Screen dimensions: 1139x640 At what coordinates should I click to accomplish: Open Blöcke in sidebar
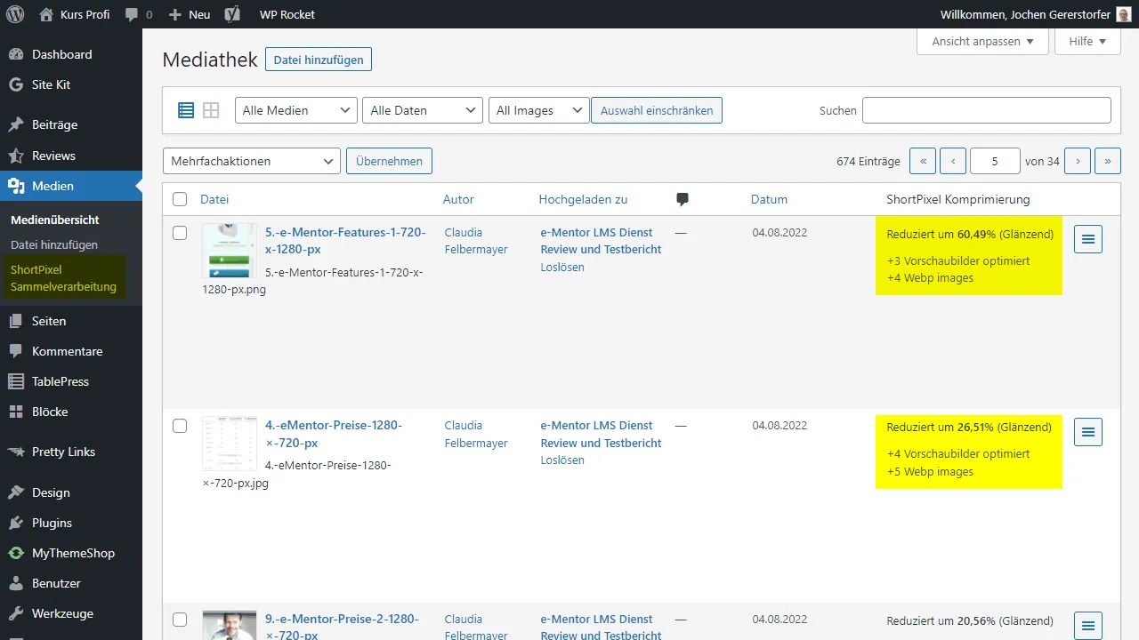pos(71,412)
